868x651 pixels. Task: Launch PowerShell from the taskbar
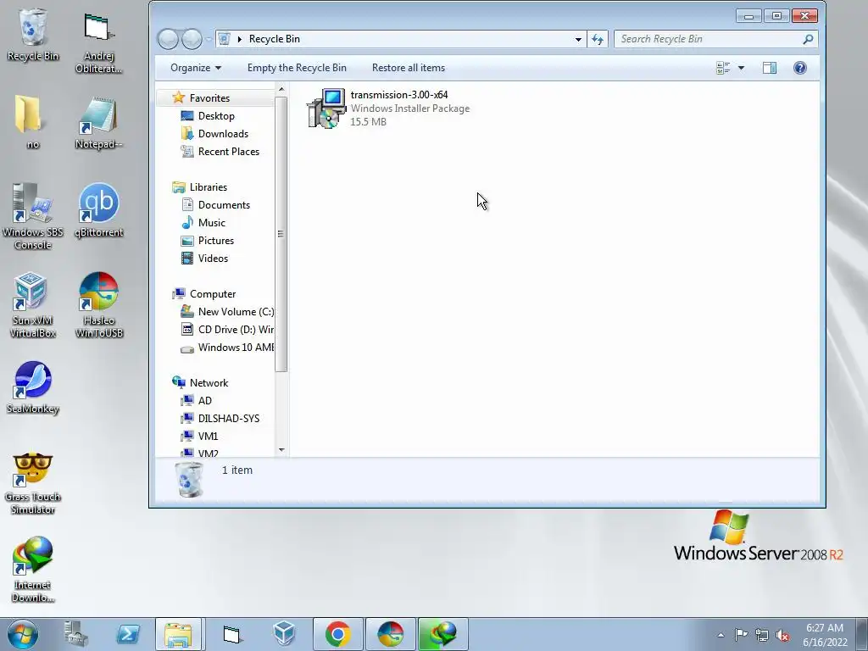click(128, 634)
